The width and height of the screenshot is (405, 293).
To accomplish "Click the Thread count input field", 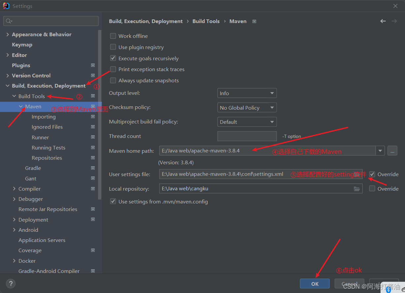I will pos(247,136).
